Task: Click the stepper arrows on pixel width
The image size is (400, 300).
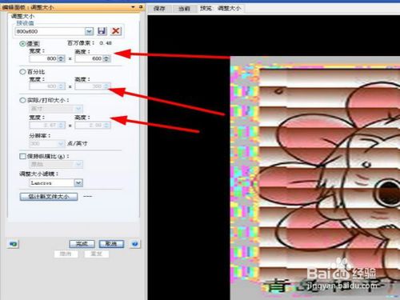Action: [62, 58]
